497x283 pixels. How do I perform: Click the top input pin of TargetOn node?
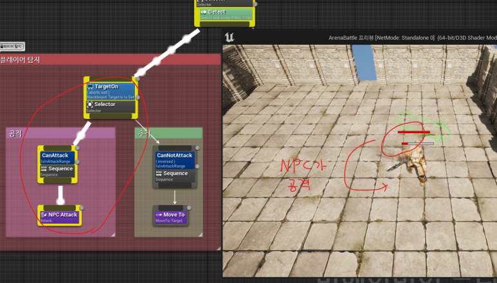click(111, 78)
